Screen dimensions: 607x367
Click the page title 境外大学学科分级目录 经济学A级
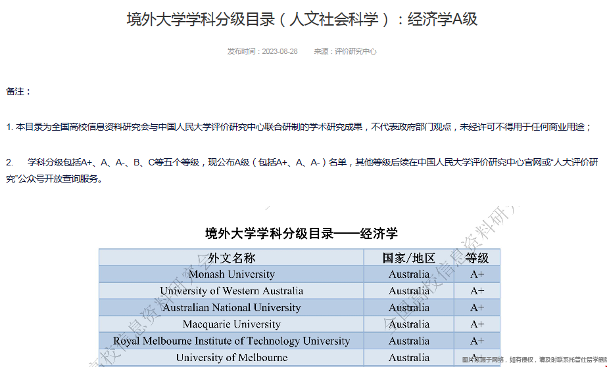[x=302, y=19]
